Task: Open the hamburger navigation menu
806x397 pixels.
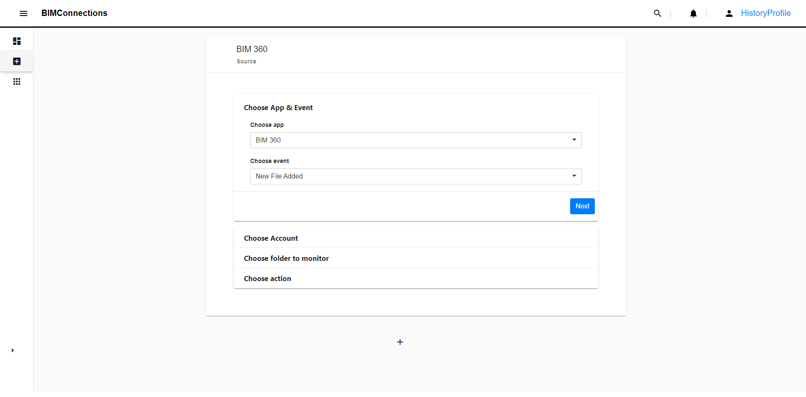Action: click(x=24, y=13)
